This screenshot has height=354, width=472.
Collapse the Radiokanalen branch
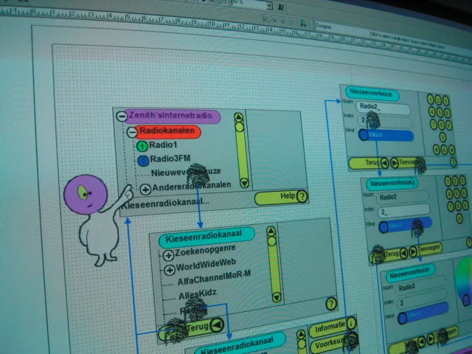pyautogui.click(x=132, y=132)
